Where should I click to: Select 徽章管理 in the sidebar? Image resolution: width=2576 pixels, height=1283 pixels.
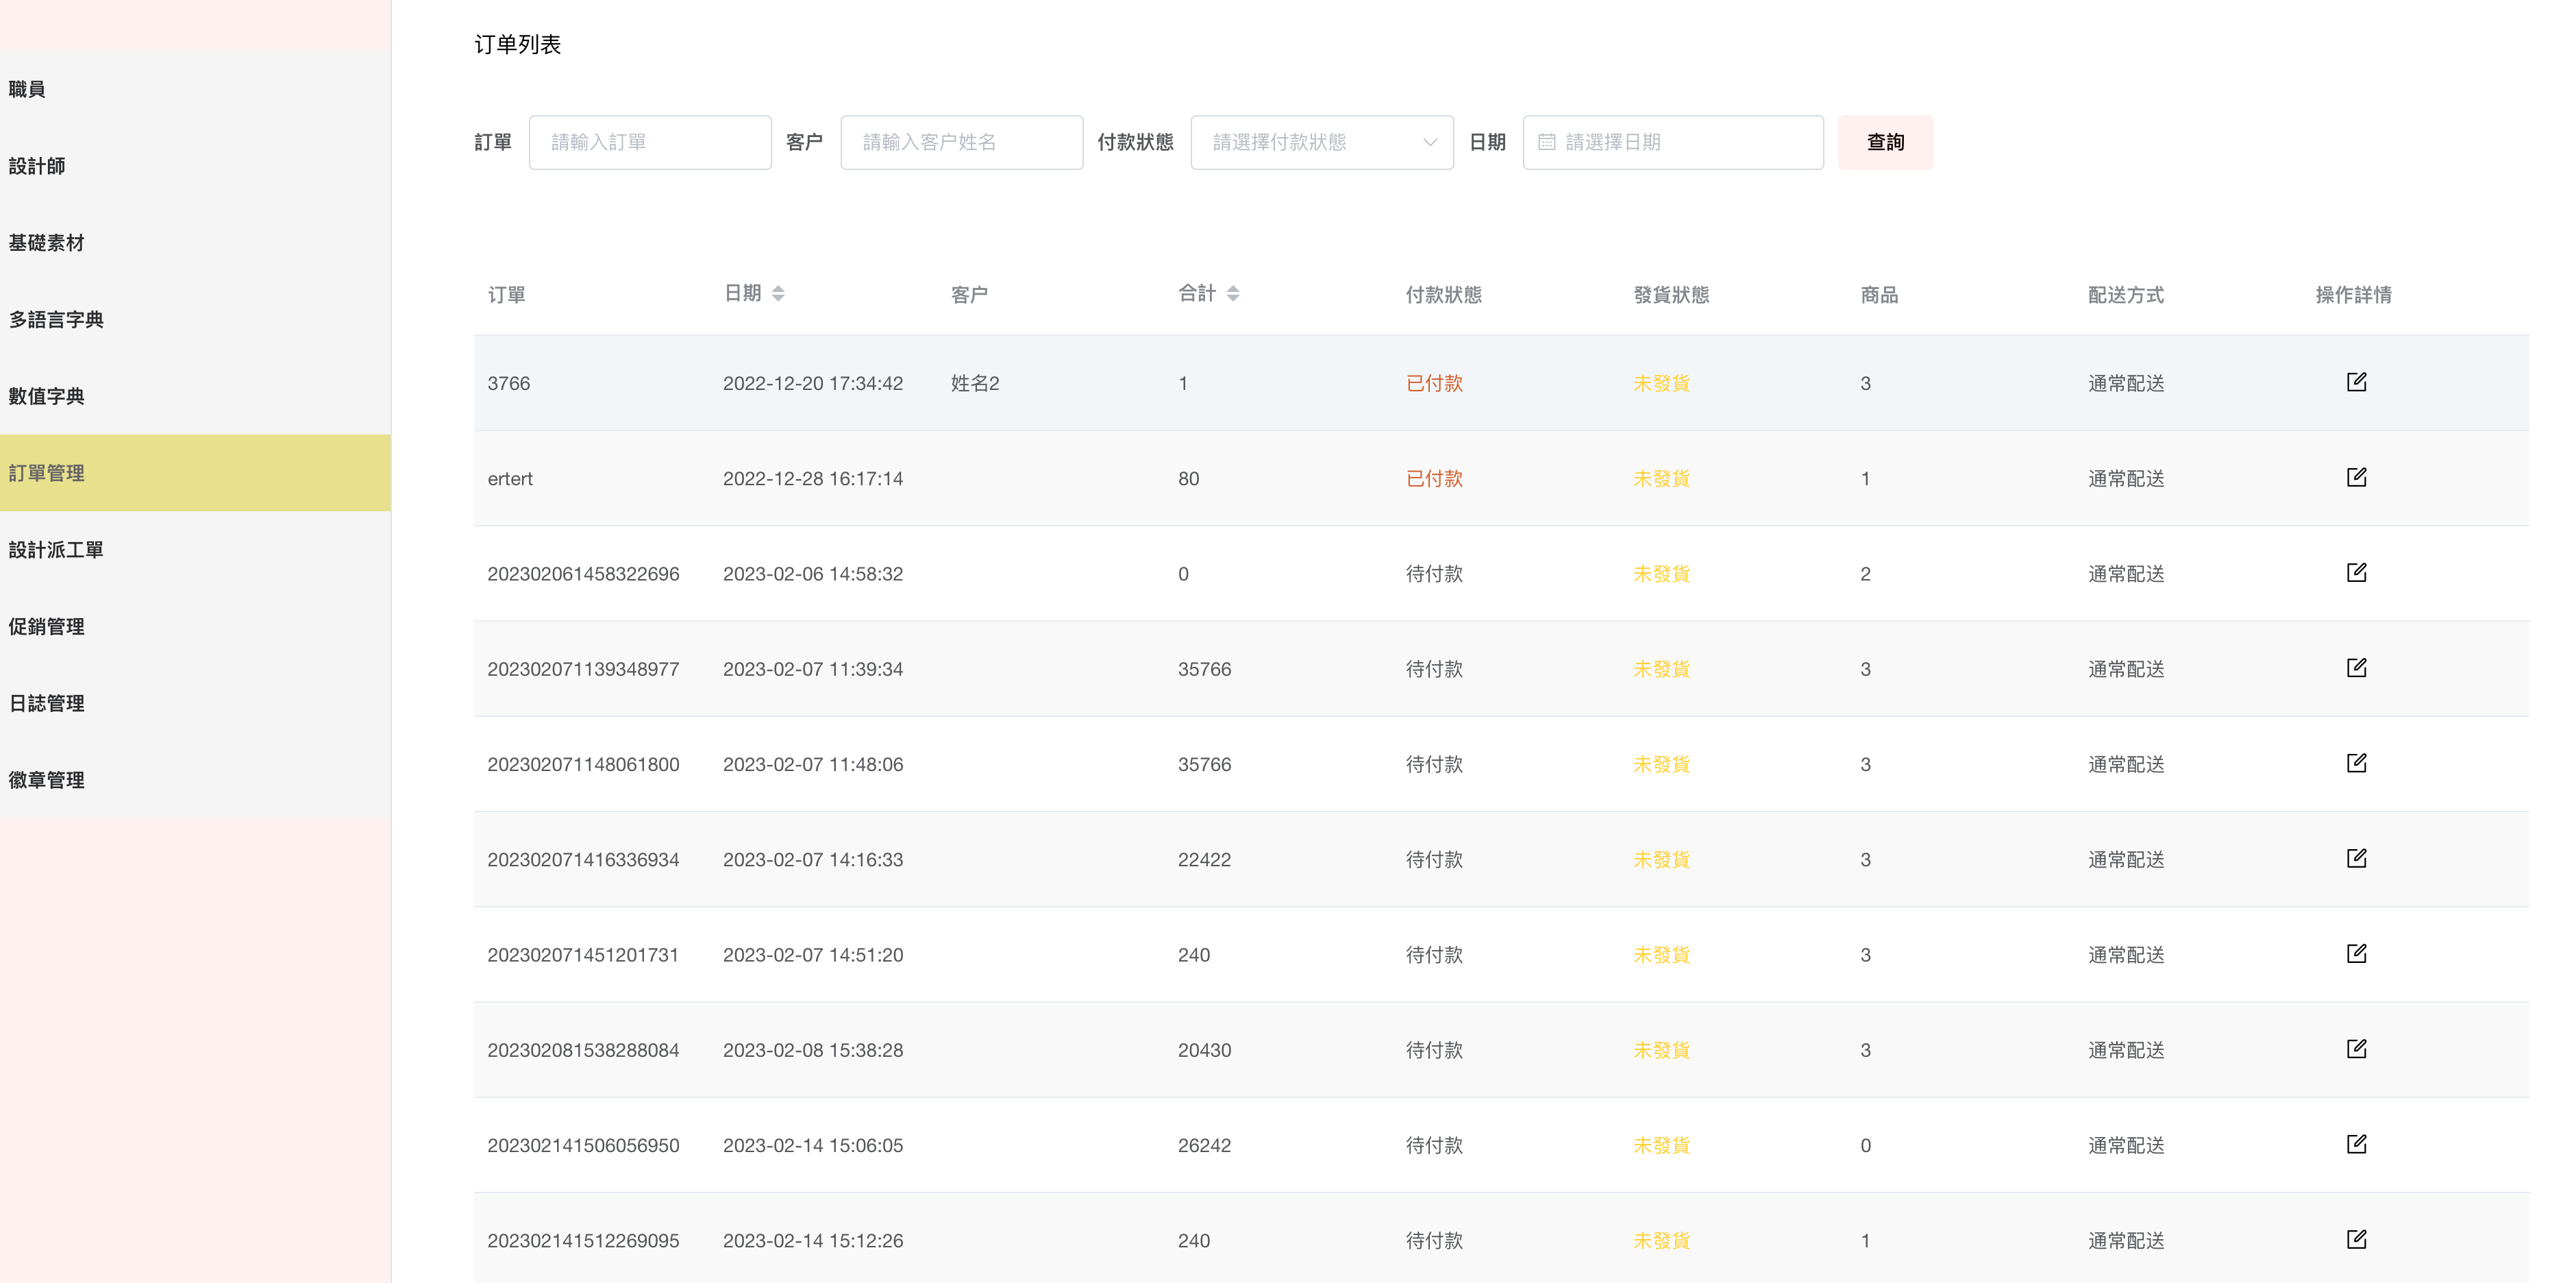coord(47,780)
